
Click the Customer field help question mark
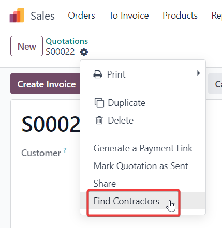65,150
